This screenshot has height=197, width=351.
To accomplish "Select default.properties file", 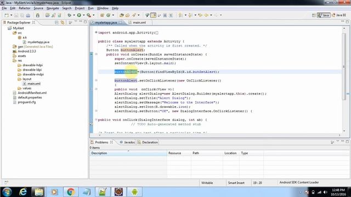I will coord(30,97).
